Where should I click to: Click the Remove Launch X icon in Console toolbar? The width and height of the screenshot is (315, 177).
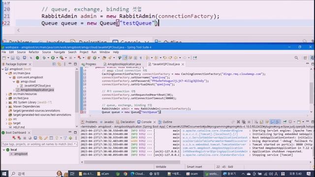pyautogui.click(x=238, y=122)
